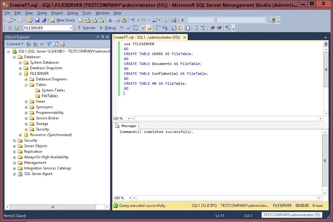The height and width of the screenshot is (222, 333).
Task: Click the editor vertical scrollbar thumb
Action: click(x=326, y=70)
